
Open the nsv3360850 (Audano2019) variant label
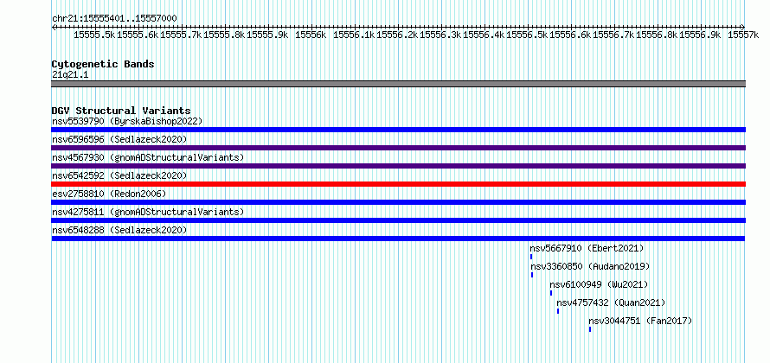click(590, 266)
